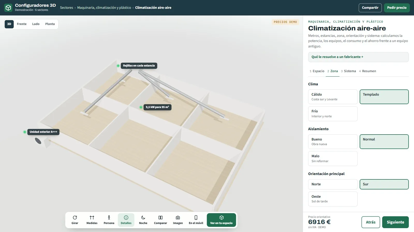The width and height of the screenshot is (414, 232).
Task: Click the Unidad exterior A+++ hotspot label
Action: tap(43, 132)
